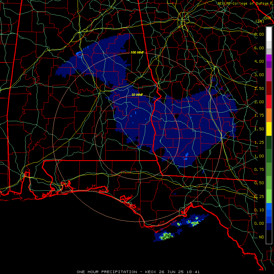This screenshot has height=274, width=274.
Task: Click the 1.25 legend value
Action: point(259,142)
